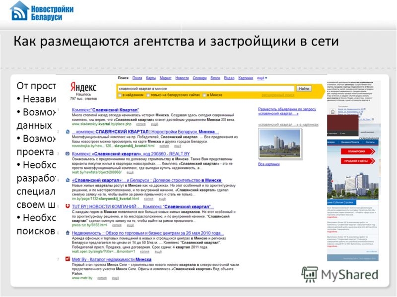Click 'Разместить объявление по запросу' link
The height and width of the screenshot is (297, 397).
pos(287,111)
